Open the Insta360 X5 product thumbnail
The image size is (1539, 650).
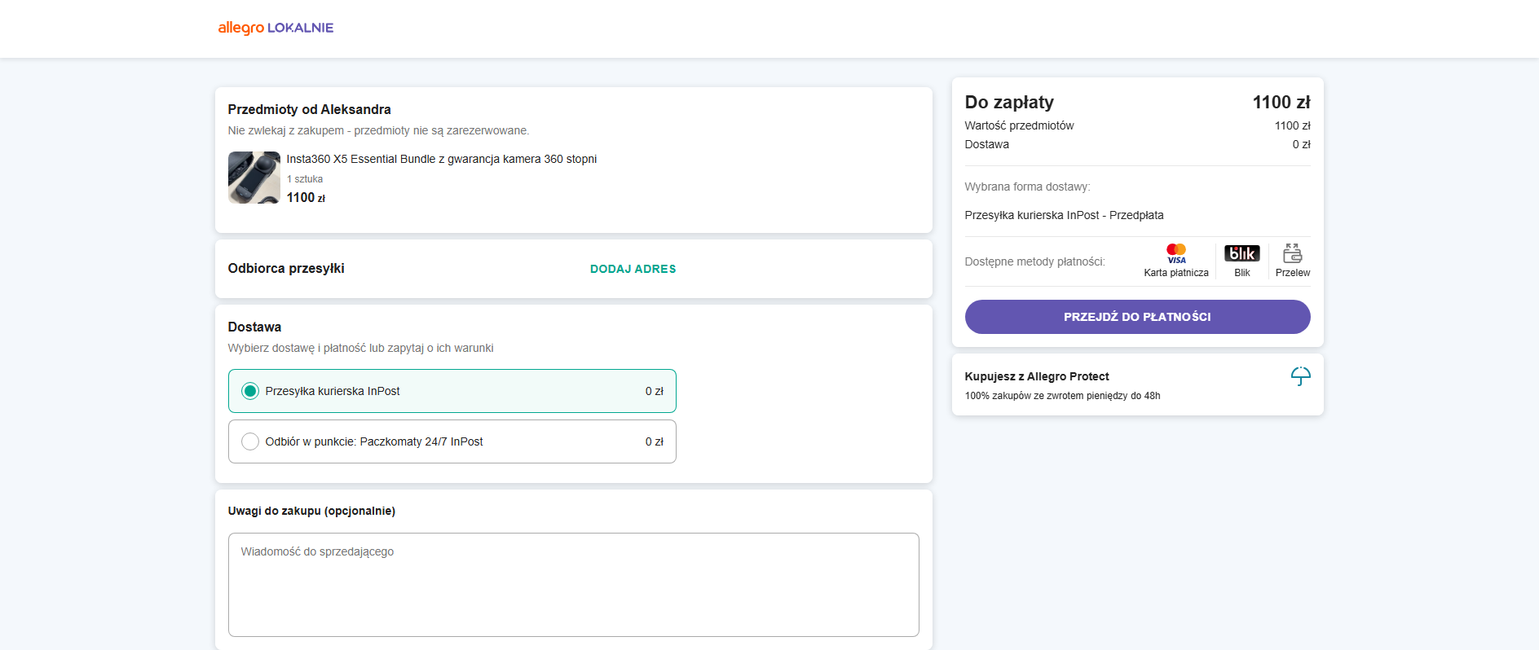pos(254,178)
